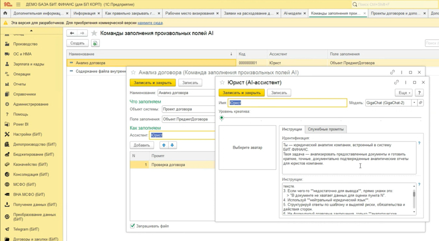Open ОС и НМА section icon

[x=7, y=54]
